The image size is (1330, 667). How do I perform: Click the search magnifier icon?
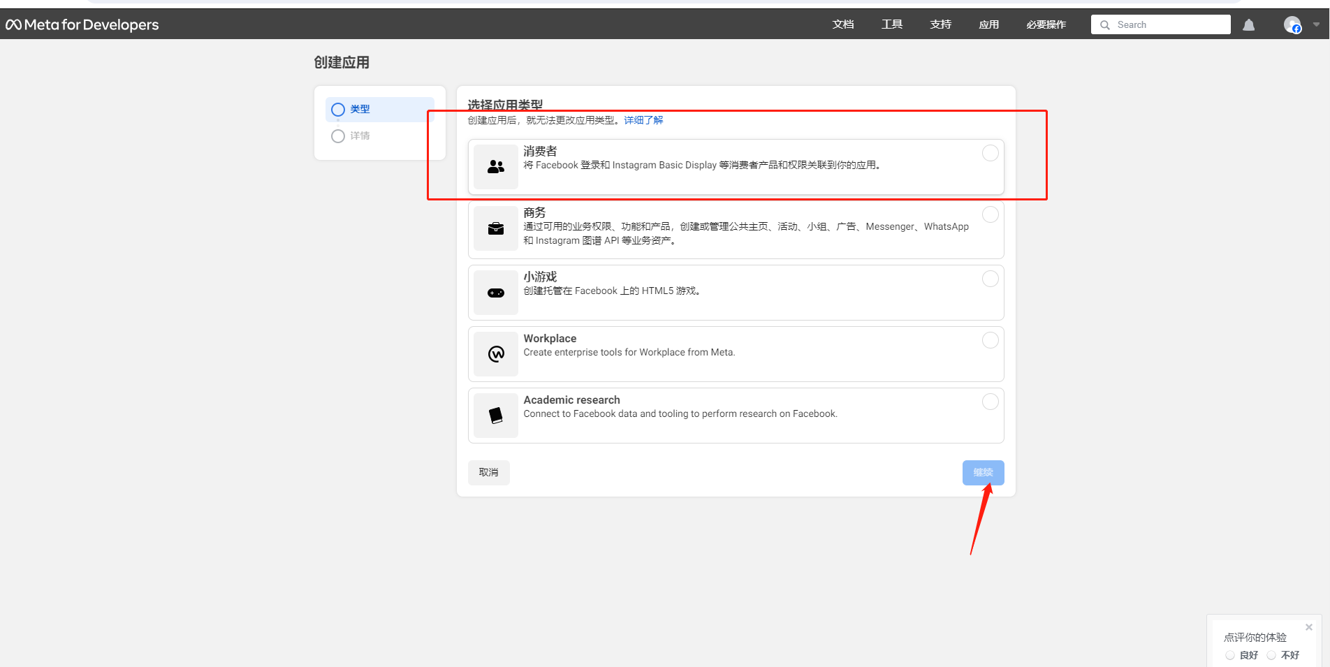[1105, 25]
